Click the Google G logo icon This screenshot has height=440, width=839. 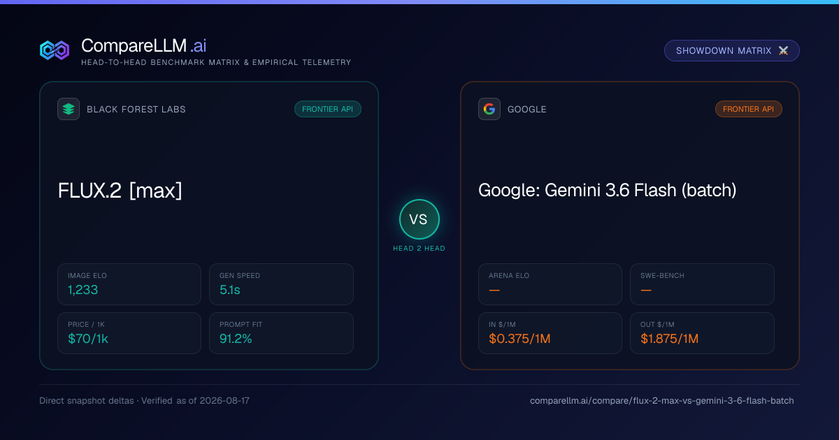click(x=489, y=109)
